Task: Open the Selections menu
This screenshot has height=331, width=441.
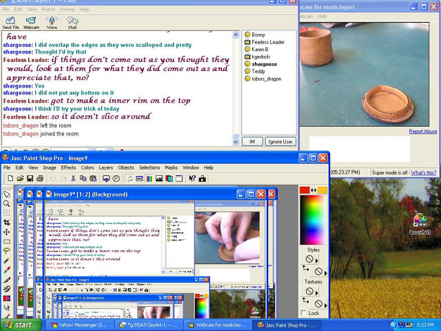Action: [150, 168]
